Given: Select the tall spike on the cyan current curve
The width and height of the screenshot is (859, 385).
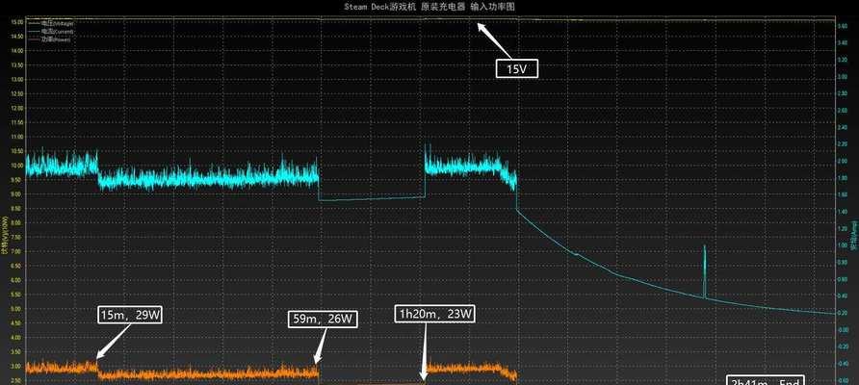Looking at the screenshot, I should tap(705, 271).
